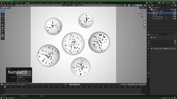Image resolution: width=177 pixels, height=99 pixels.
Task: Open the Render properties tab
Action: click(149, 41)
